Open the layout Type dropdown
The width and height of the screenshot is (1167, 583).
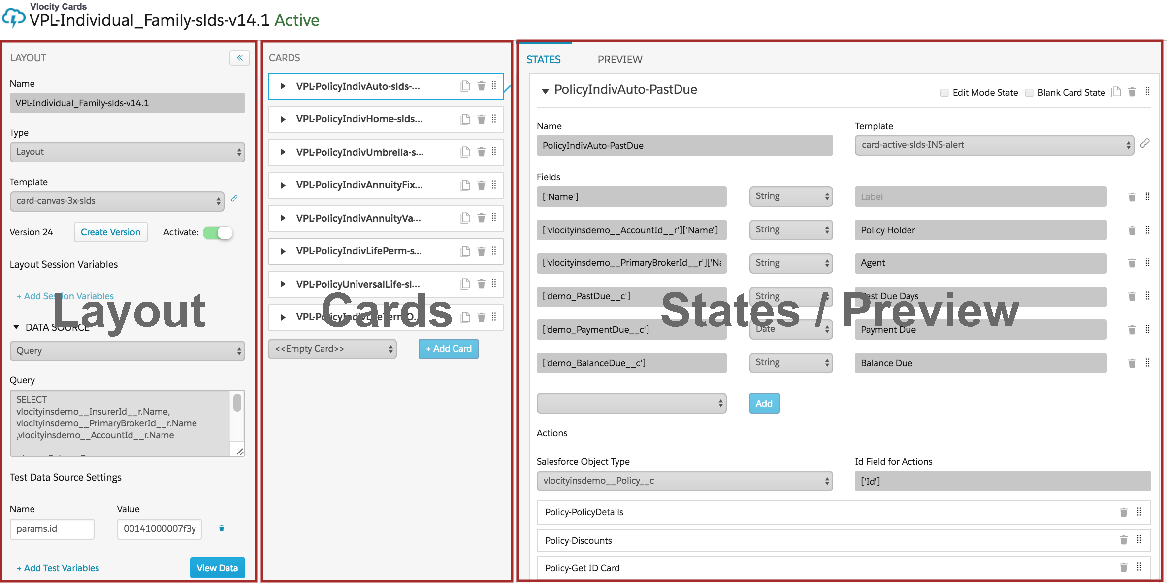click(128, 152)
